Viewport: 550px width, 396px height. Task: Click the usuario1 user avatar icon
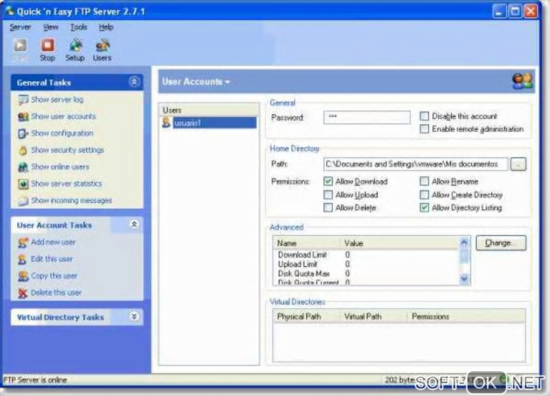(x=166, y=123)
